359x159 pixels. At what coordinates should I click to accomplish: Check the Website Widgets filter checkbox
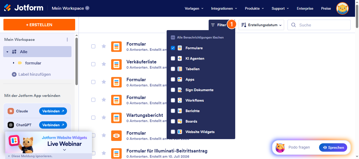pyautogui.click(x=173, y=132)
